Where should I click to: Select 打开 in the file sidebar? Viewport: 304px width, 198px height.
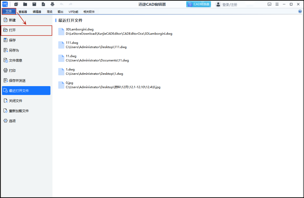[26, 30]
